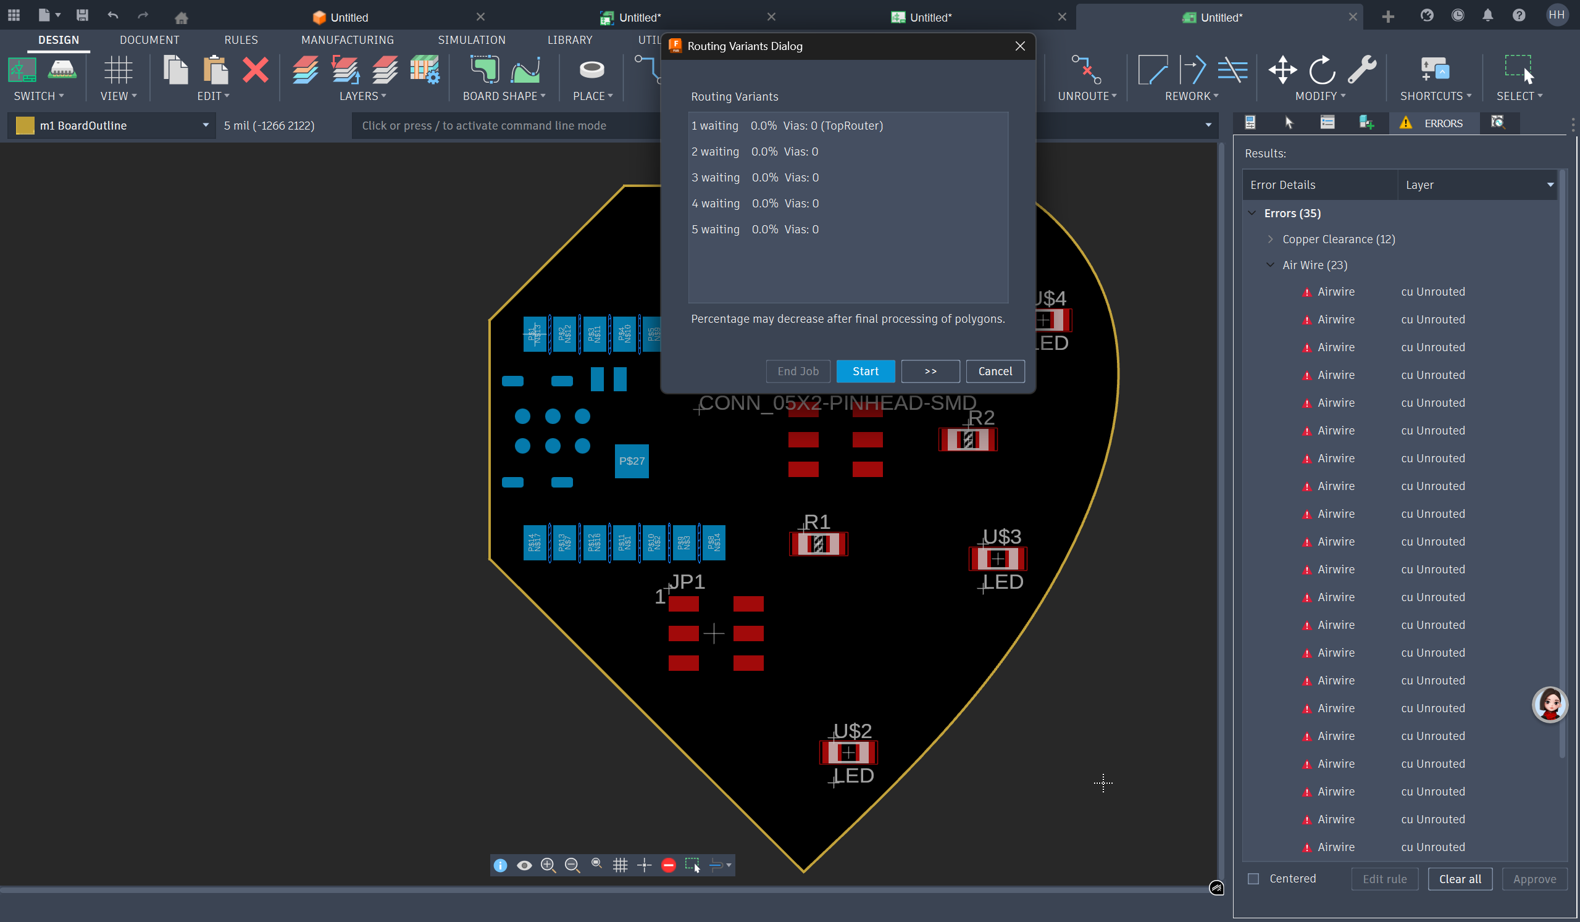Screen dimensions: 1580x922
Task: Switch to the RULES tab
Action: [x=241, y=39]
